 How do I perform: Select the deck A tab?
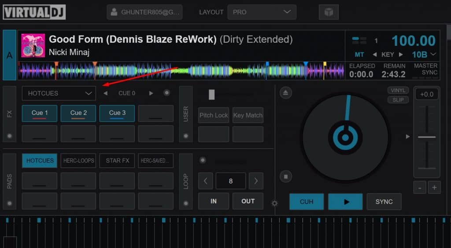[10, 55]
